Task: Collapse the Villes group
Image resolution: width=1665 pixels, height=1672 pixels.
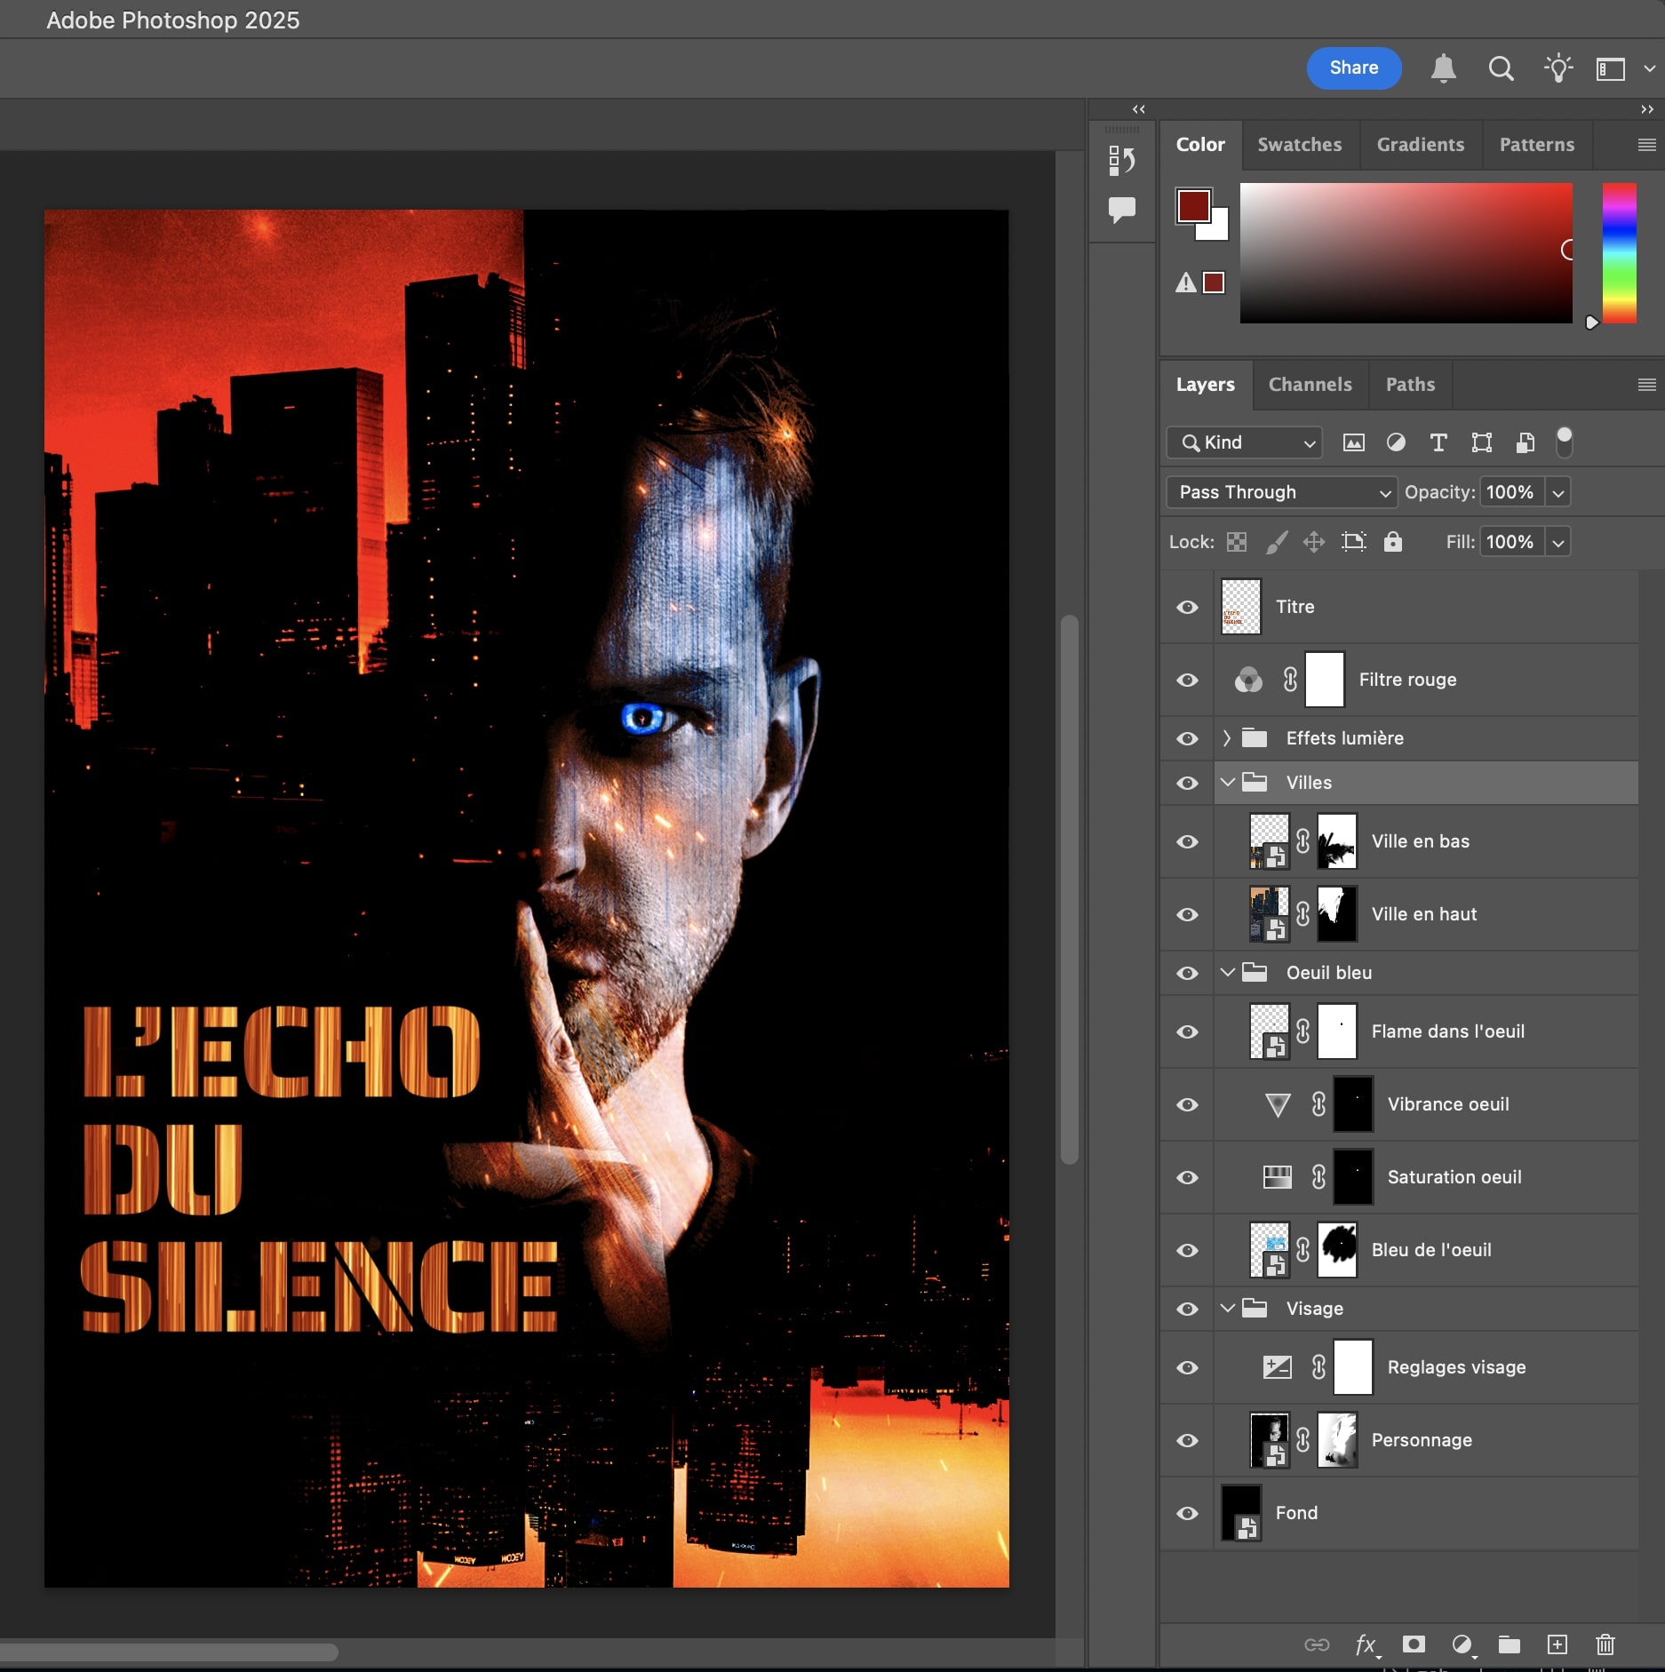Action: click(x=1228, y=783)
